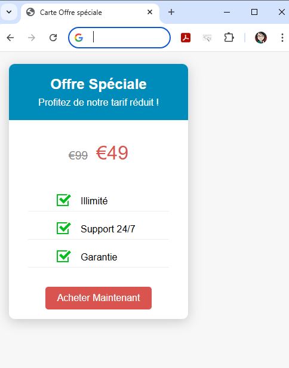This screenshot has height=368, width=289.
Task: Click the greyed extension icon beside Acrobat
Action: click(207, 38)
